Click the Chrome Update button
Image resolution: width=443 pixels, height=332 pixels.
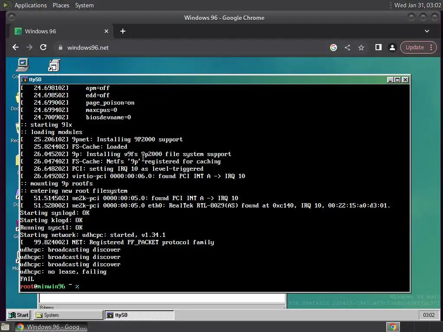(414, 48)
